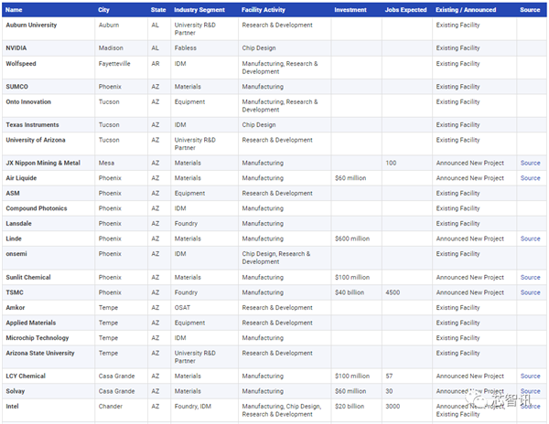
Task: Open the Source link for Sunlit Chemical
Action: tap(530, 277)
